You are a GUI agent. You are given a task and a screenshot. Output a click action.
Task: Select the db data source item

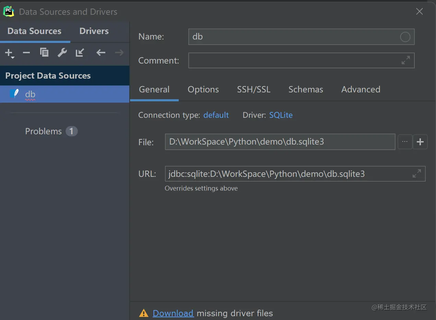64,94
